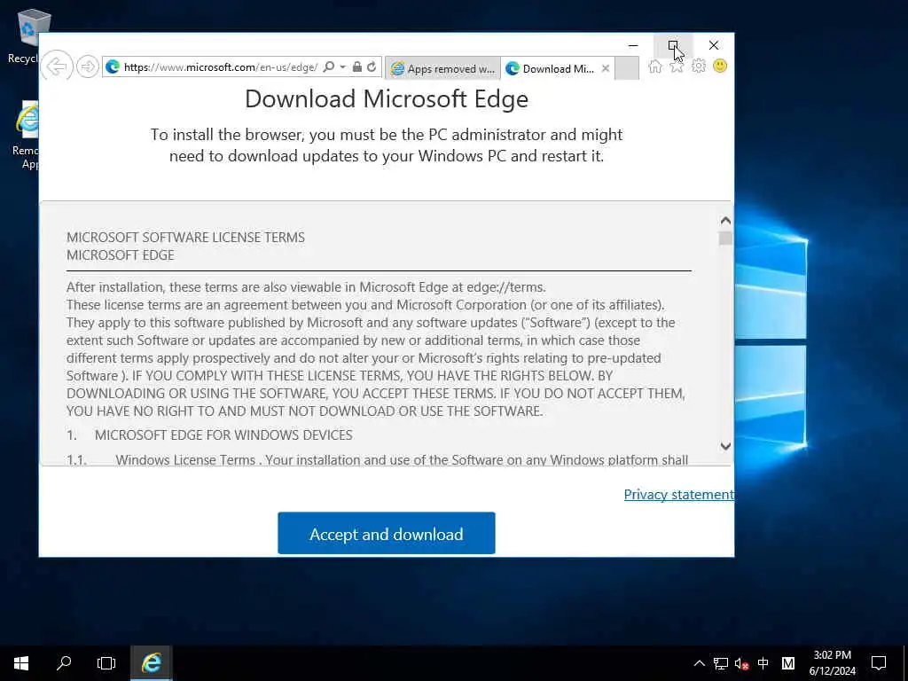Close the Internet Explorer window
The width and height of the screenshot is (908, 681).
[714, 45]
